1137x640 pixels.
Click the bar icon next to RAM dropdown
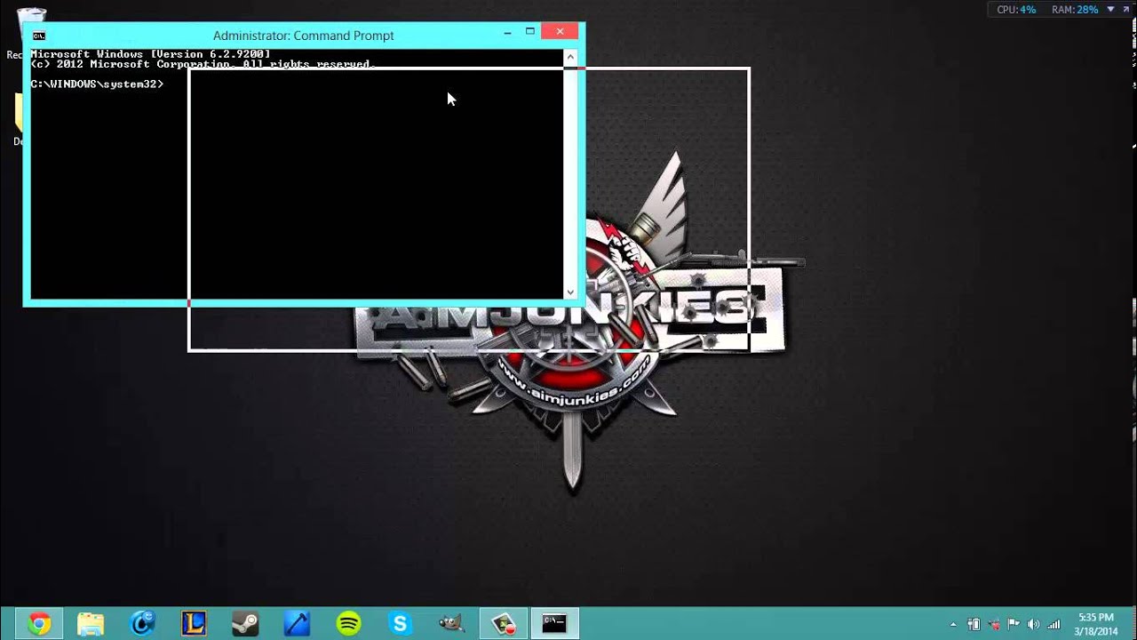coord(1126,10)
